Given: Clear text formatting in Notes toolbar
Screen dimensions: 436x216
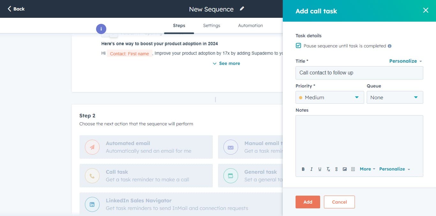Looking at the screenshot, I should pos(328,169).
